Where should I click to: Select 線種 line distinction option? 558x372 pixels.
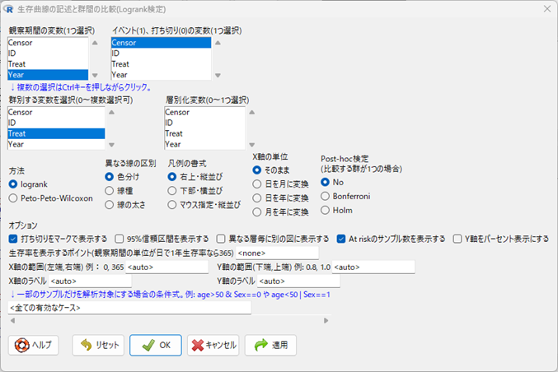[x=110, y=190]
